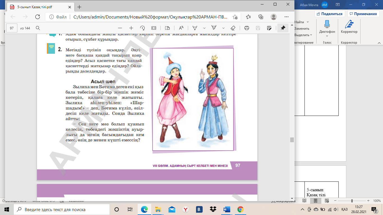Click the fit to width icon

pos(154,28)
